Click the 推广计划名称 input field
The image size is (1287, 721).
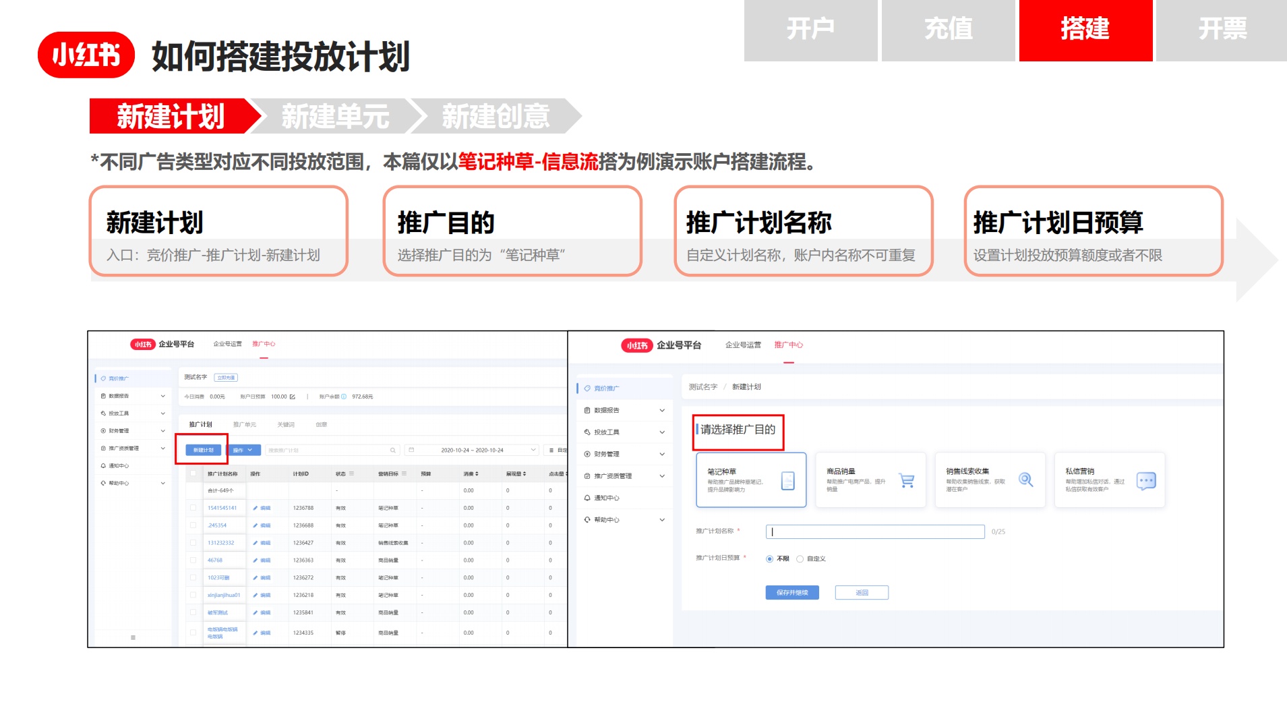(874, 531)
